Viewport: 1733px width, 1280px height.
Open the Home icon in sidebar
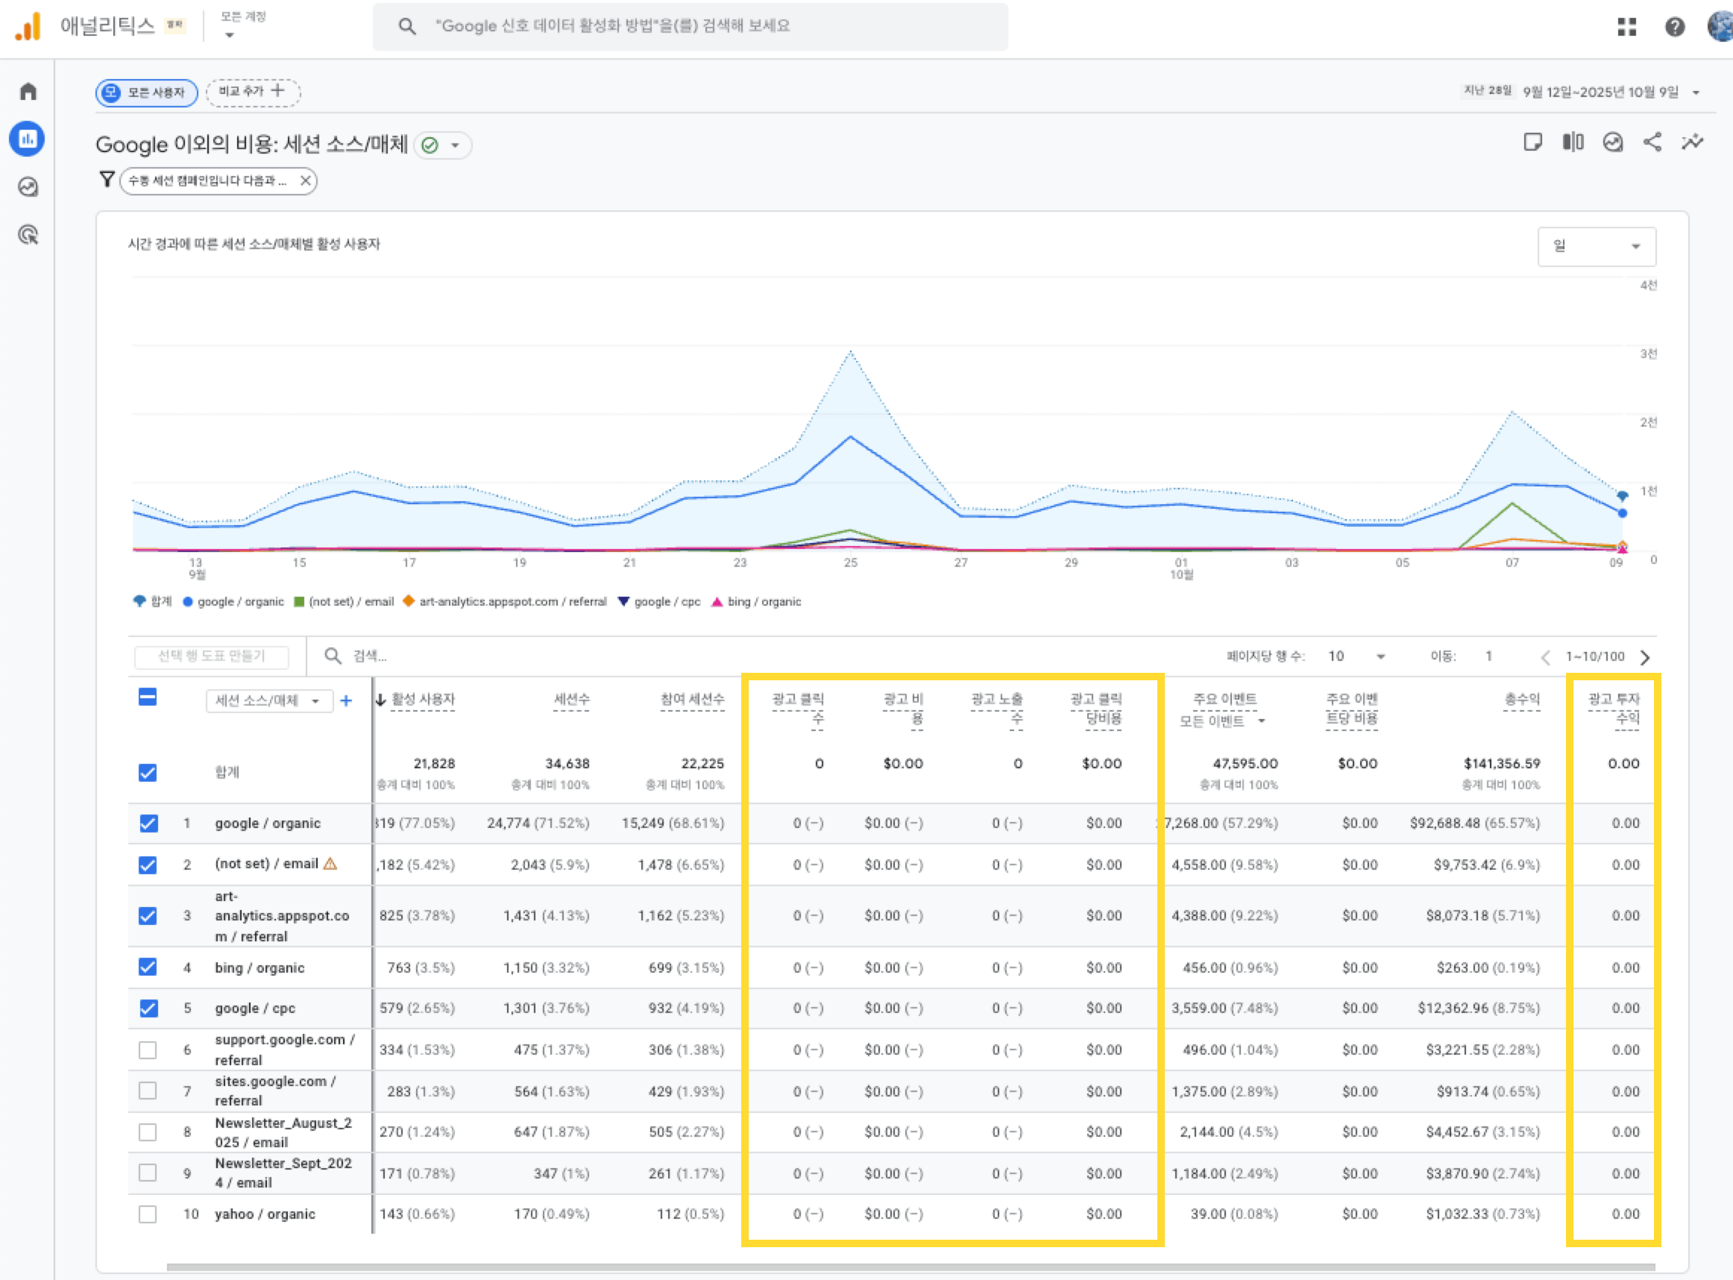28,92
